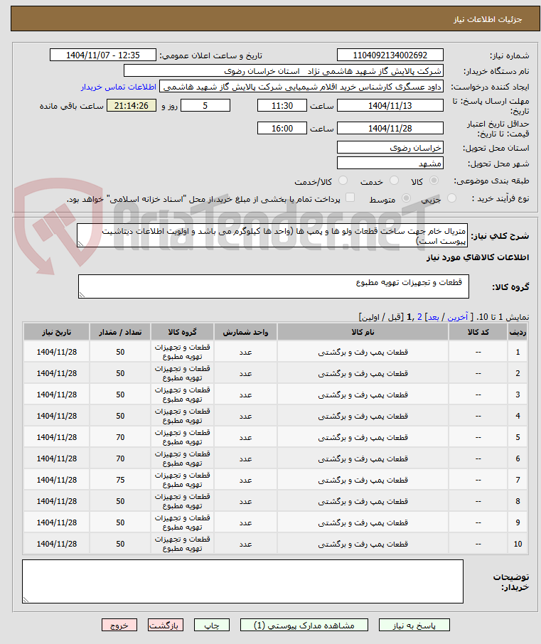Toggle the treasury bonds payment checkbox

pos(350,198)
